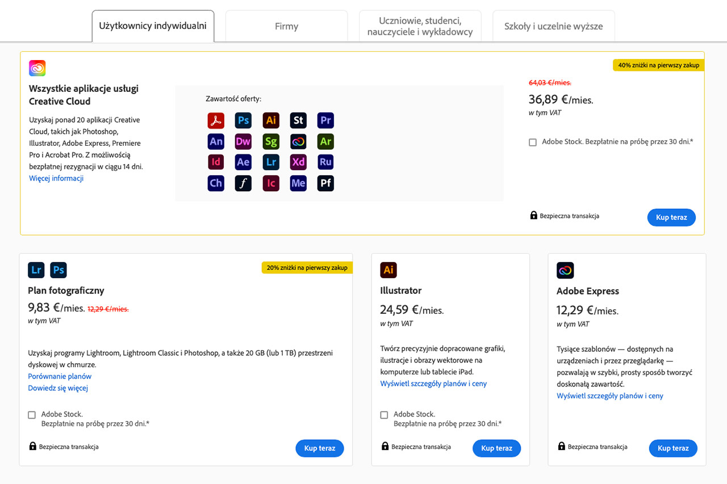
Task: Open the Szkoły i uczelnie wyższe tab
Action: 553,26
